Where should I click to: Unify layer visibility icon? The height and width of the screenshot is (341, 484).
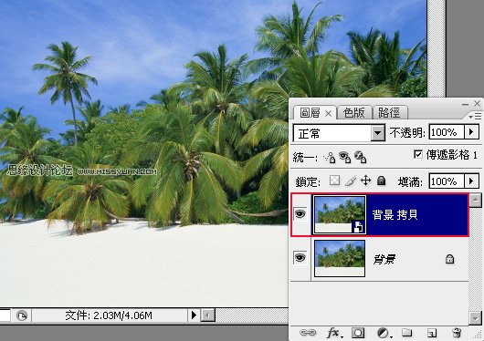[x=344, y=157]
